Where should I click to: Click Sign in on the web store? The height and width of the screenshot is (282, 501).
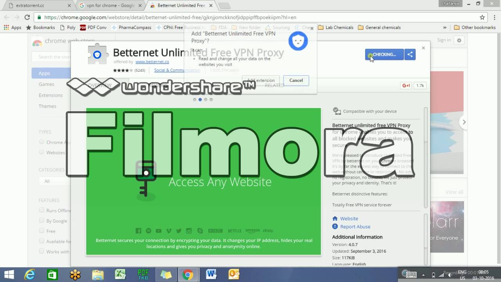(444, 40)
